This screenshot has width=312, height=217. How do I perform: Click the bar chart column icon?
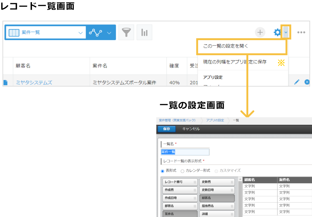pos(144,32)
